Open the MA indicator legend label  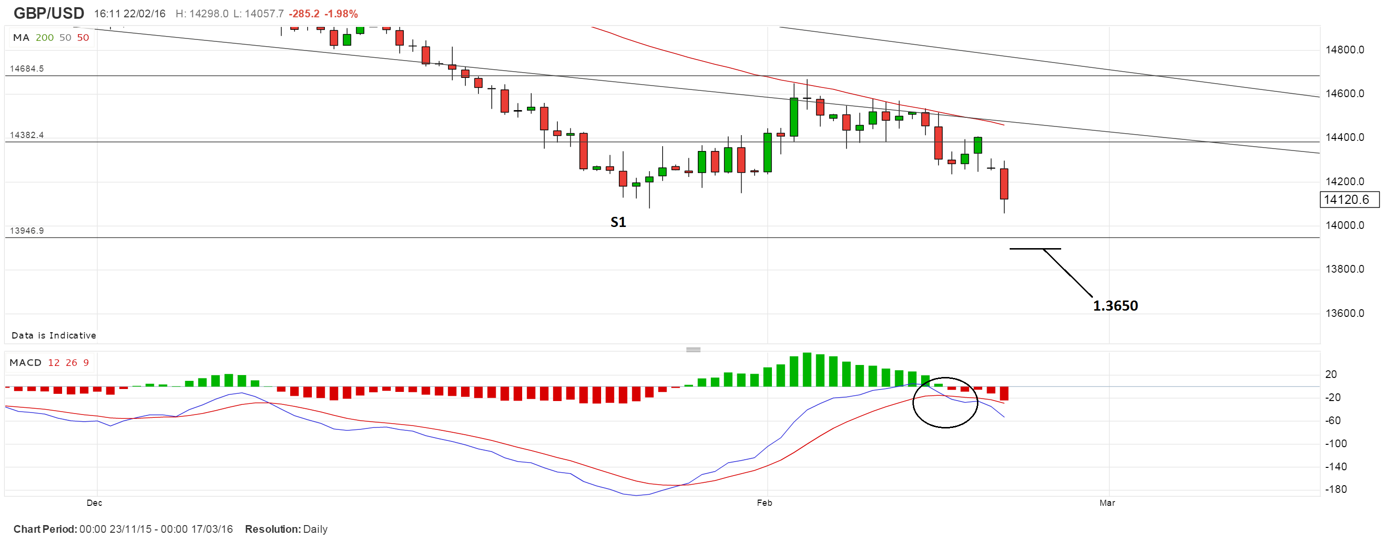coord(21,38)
